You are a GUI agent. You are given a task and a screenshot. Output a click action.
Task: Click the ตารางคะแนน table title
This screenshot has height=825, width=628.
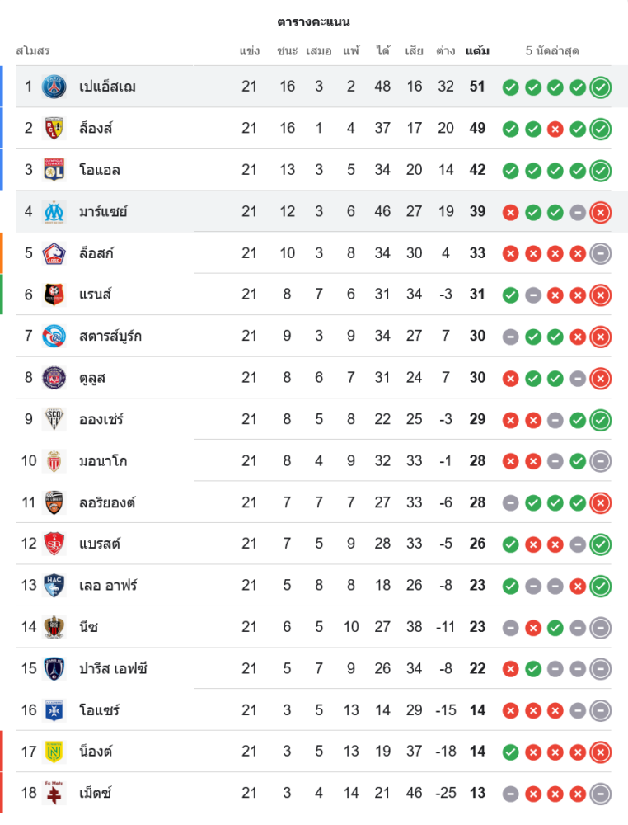pyautogui.click(x=314, y=21)
